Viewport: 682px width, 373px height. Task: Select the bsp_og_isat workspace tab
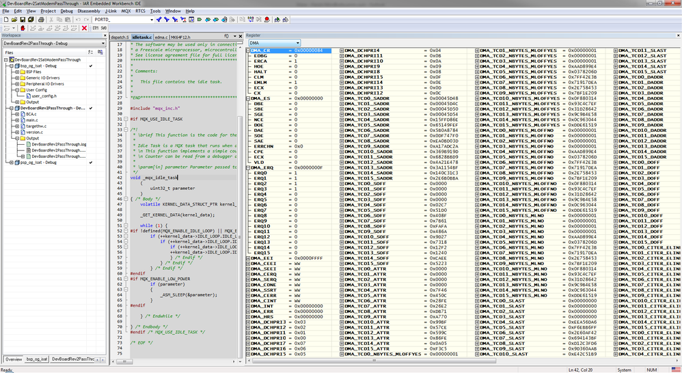pos(36,359)
